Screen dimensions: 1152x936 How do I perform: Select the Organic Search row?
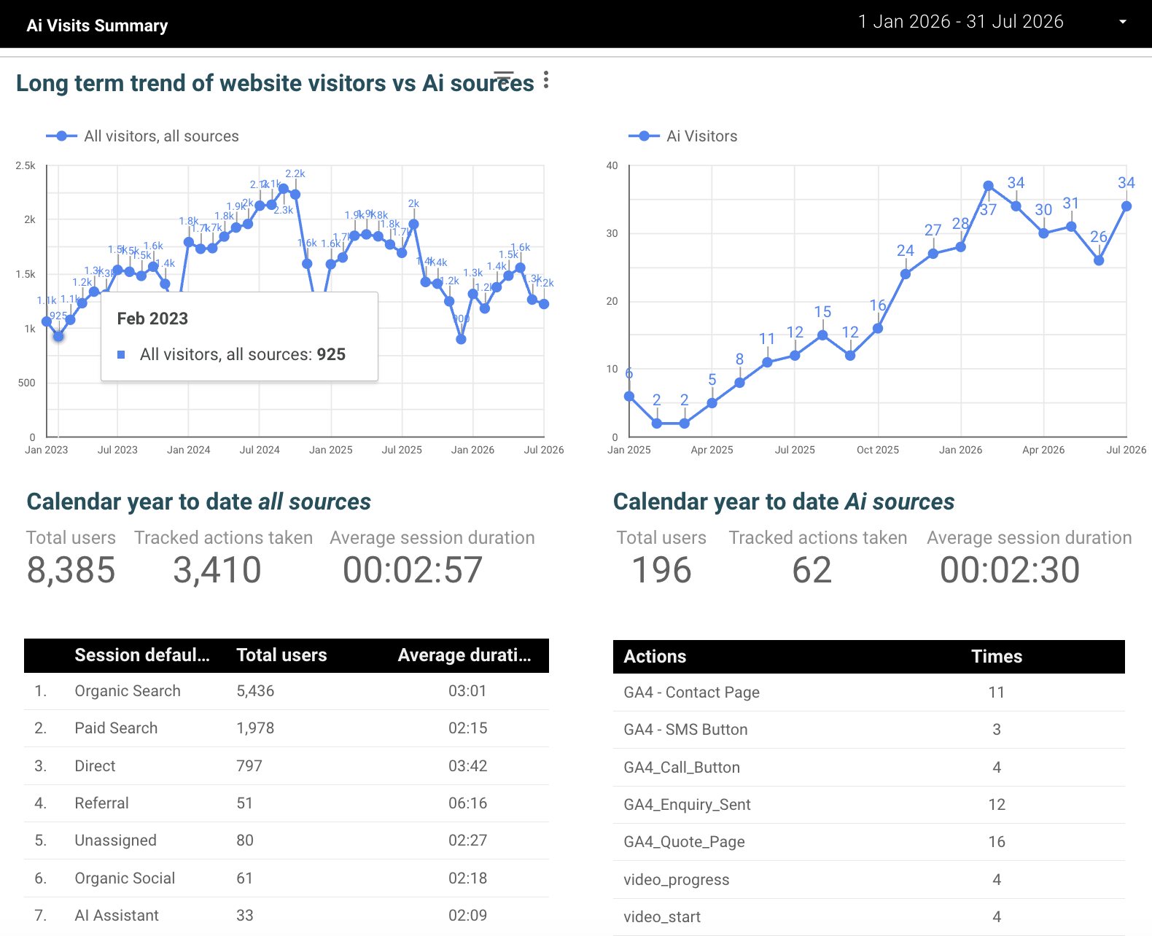[287, 691]
